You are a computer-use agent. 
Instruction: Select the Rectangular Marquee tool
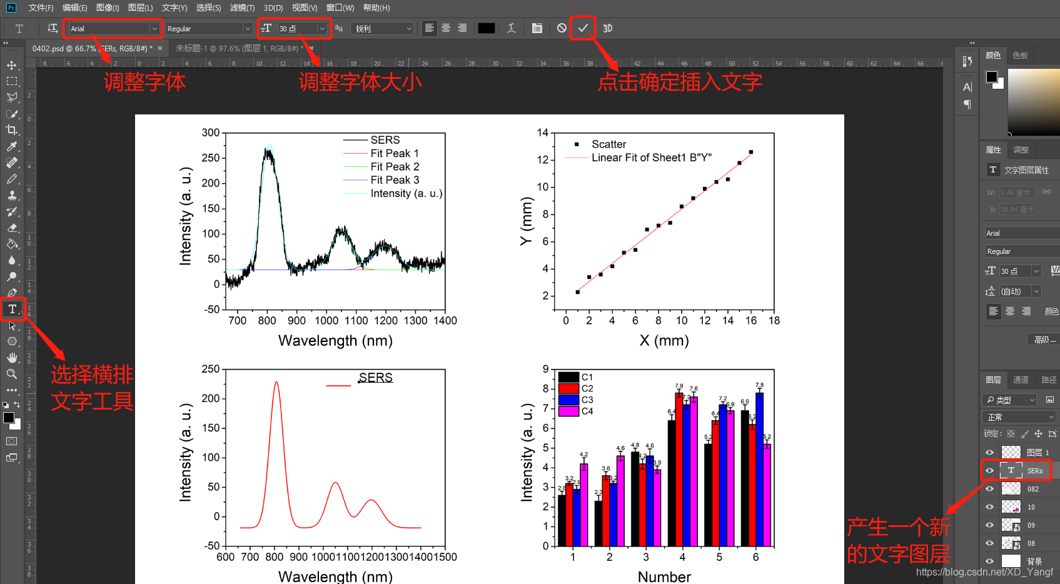tap(12, 81)
